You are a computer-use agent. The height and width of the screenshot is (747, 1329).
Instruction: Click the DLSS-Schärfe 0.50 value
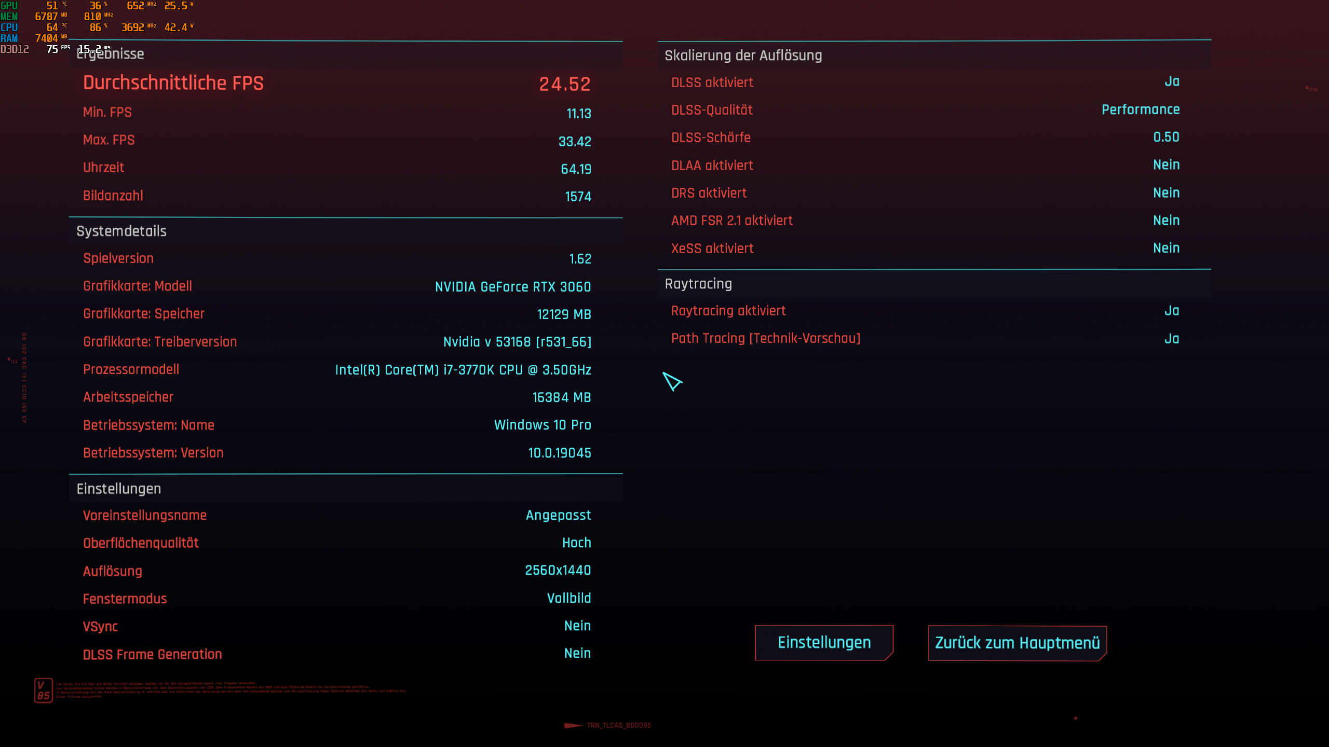[x=1166, y=137]
